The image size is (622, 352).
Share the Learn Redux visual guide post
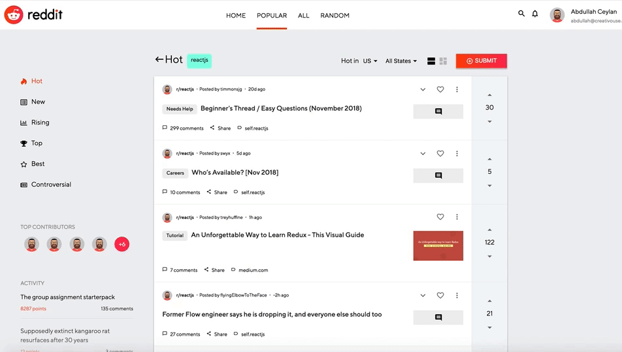click(214, 270)
